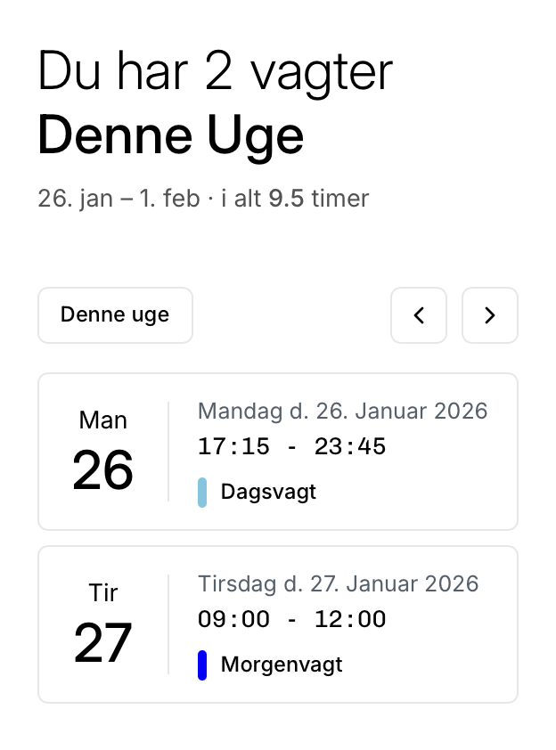
Task: Click the shift time 17:15 - 23:45
Action: 292,446
